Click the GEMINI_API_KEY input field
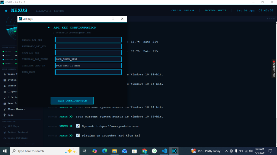Screen dimensions: 277x155 pyautogui.click(x=88, y=40)
